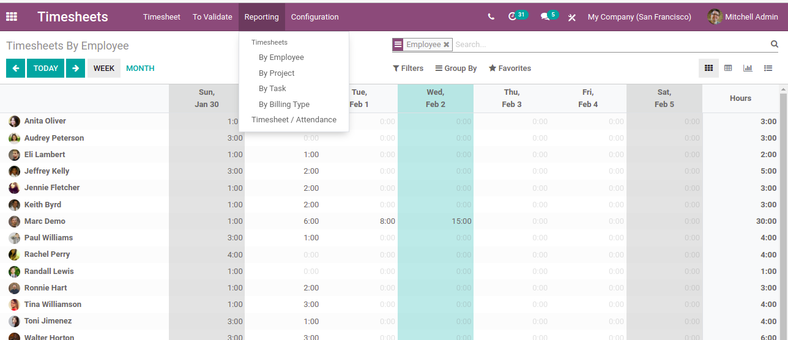Switch to graph view icon
This screenshot has width=788, height=340.
point(748,68)
